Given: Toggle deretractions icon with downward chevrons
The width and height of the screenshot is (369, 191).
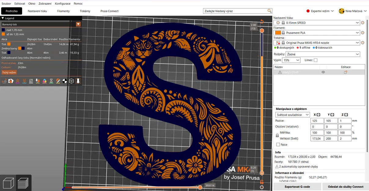Looking at the screenshot, I should coord(24,81).
